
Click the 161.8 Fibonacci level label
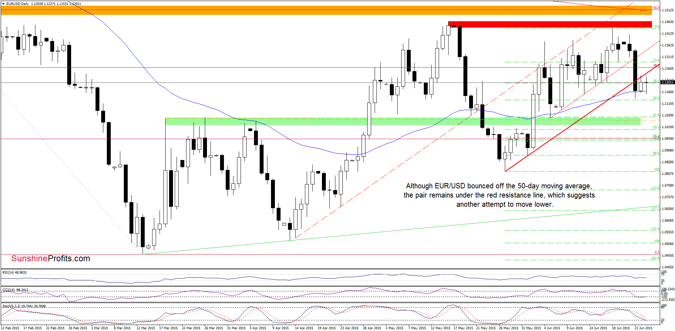656,258
